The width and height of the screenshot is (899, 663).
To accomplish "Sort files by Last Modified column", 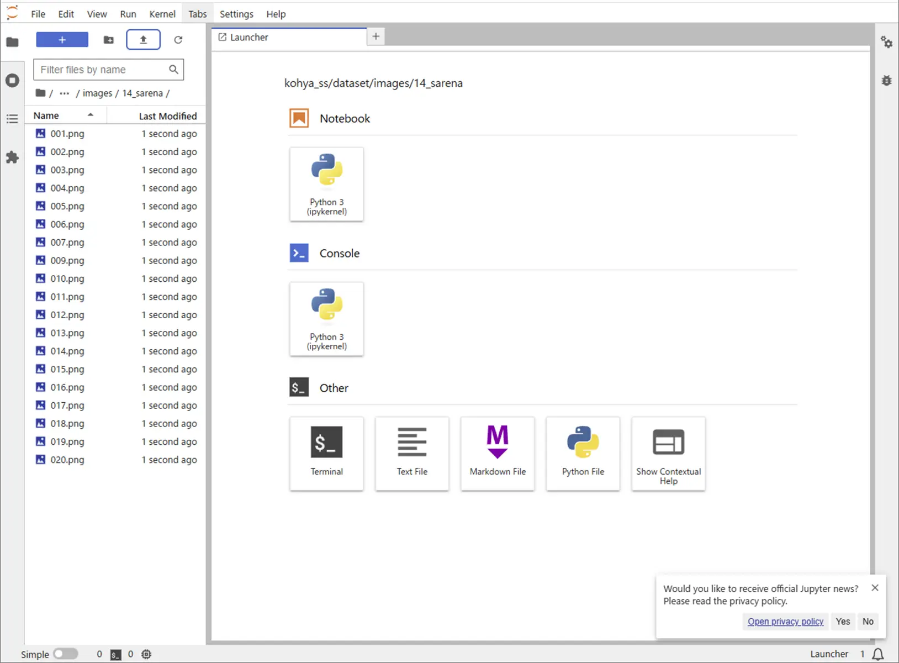I will [167, 116].
